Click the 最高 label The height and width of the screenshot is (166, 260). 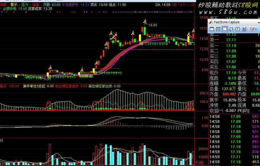pyautogui.click(x=242, y=78)
